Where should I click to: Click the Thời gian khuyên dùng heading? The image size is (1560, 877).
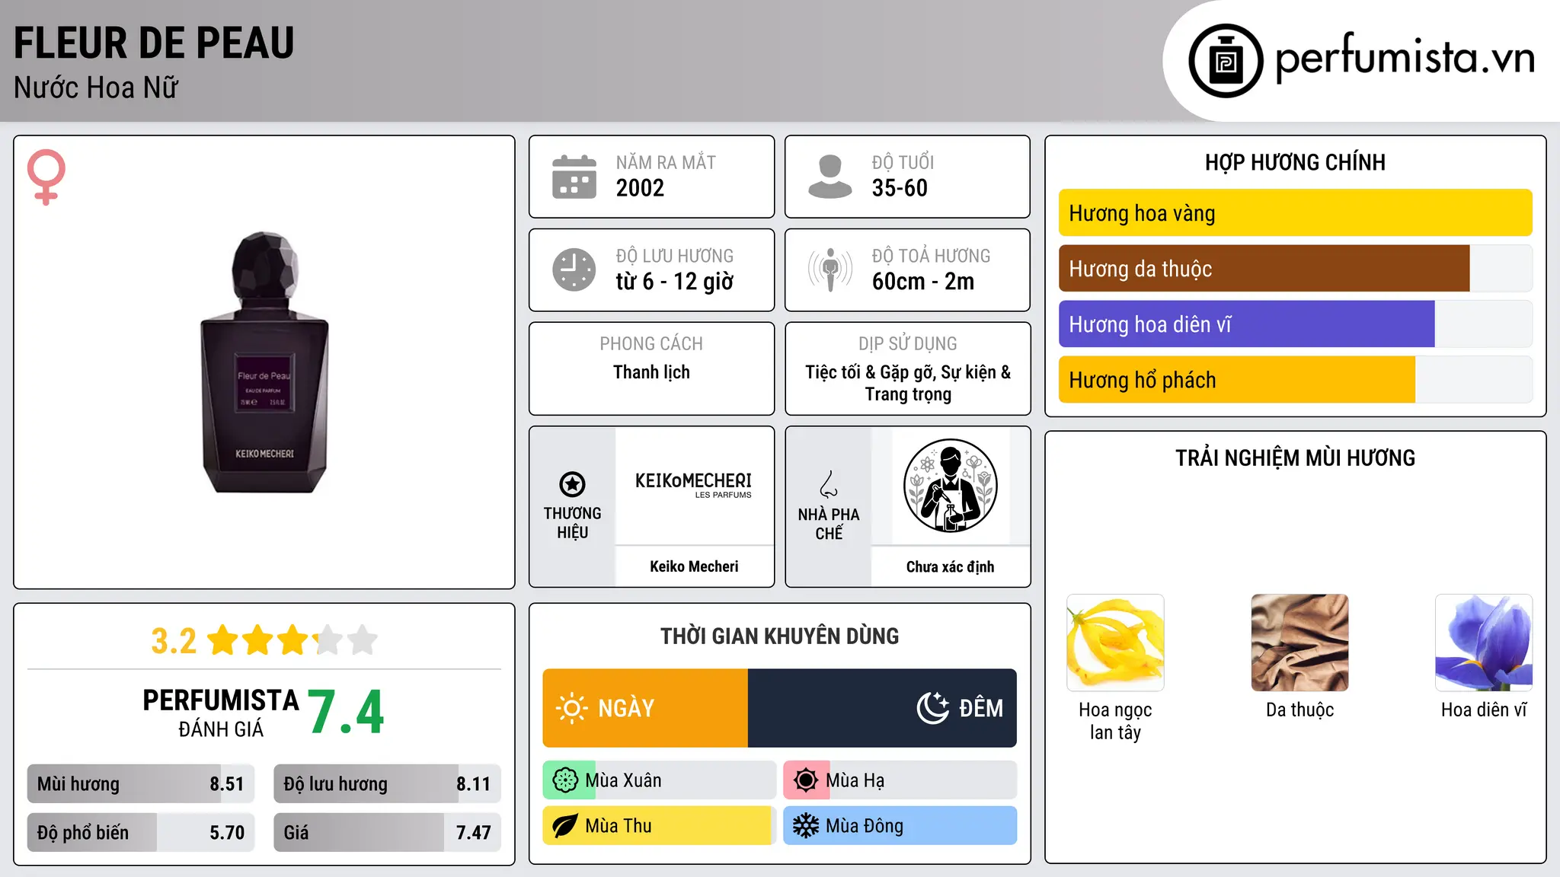[x=779, y=636]
